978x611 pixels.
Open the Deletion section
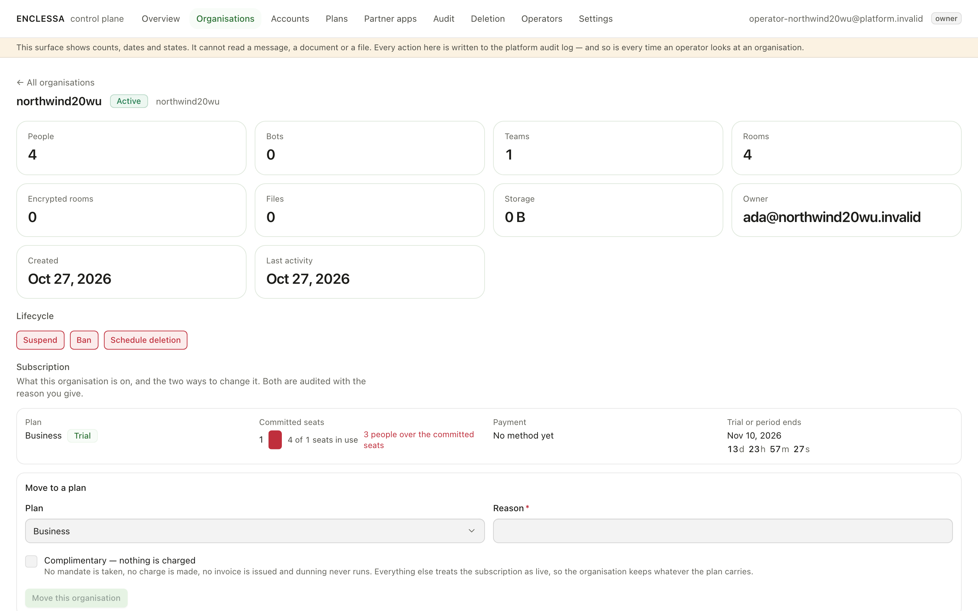[x=487, y=19]
